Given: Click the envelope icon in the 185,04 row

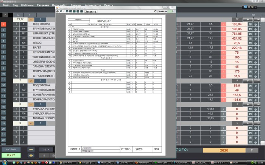Looking at the screenshot, I should pyautogui.click(x=250, y=24).
